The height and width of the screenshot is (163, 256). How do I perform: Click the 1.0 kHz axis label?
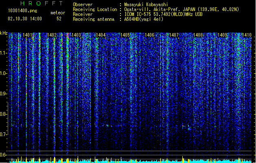(x=4, y=73)
